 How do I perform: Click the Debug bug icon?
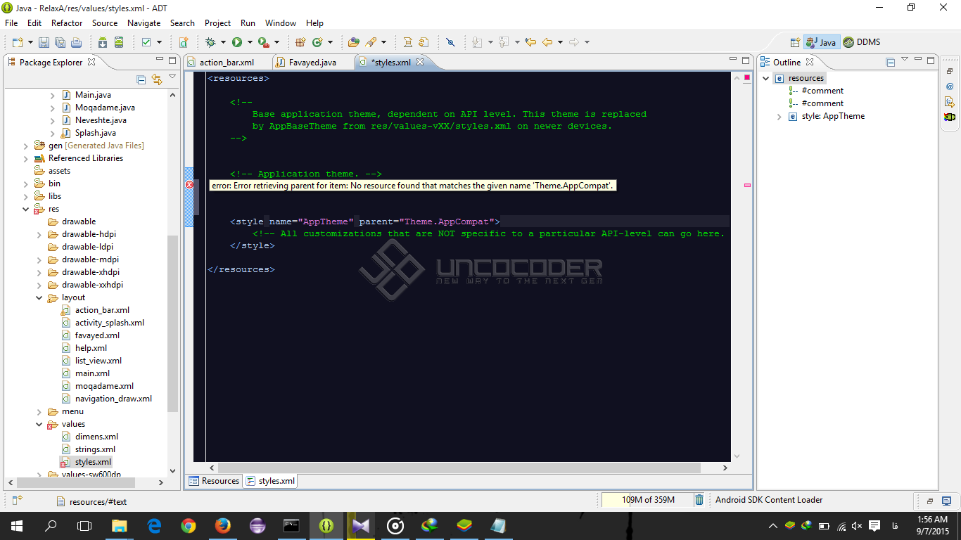tap(210, 42)
